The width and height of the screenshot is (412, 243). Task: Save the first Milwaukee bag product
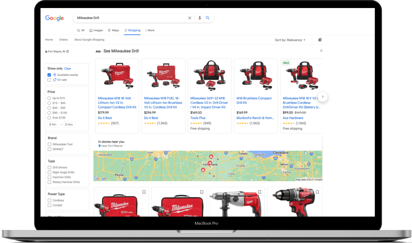click(144, 192)
